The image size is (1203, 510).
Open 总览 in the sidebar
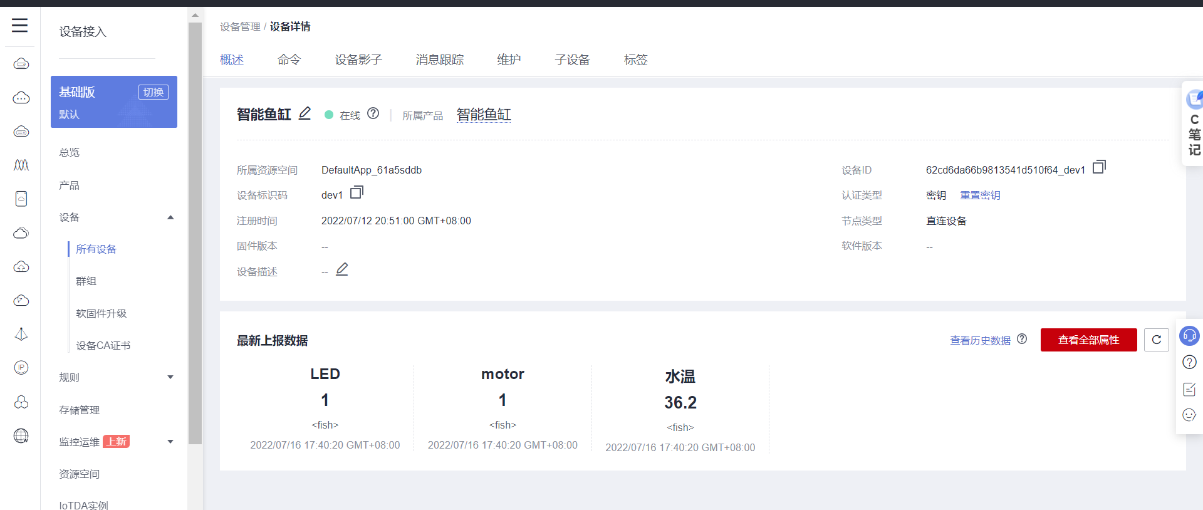[x=70, y=152]
